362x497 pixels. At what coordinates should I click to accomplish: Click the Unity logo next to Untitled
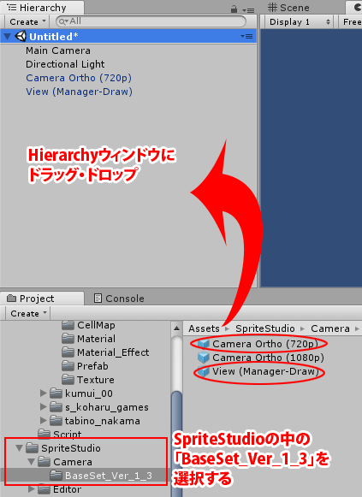tap(21, 37)
